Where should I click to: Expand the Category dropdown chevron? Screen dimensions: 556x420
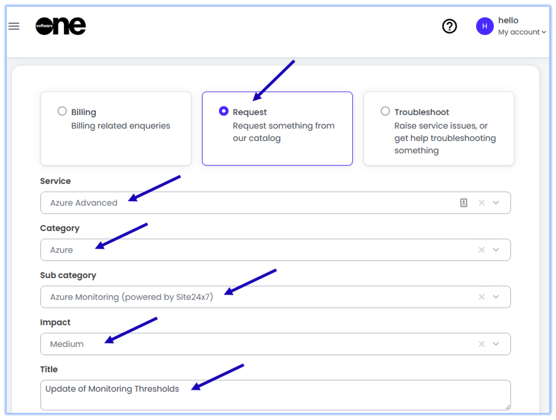pyautogui.click(x=496, y=250)
